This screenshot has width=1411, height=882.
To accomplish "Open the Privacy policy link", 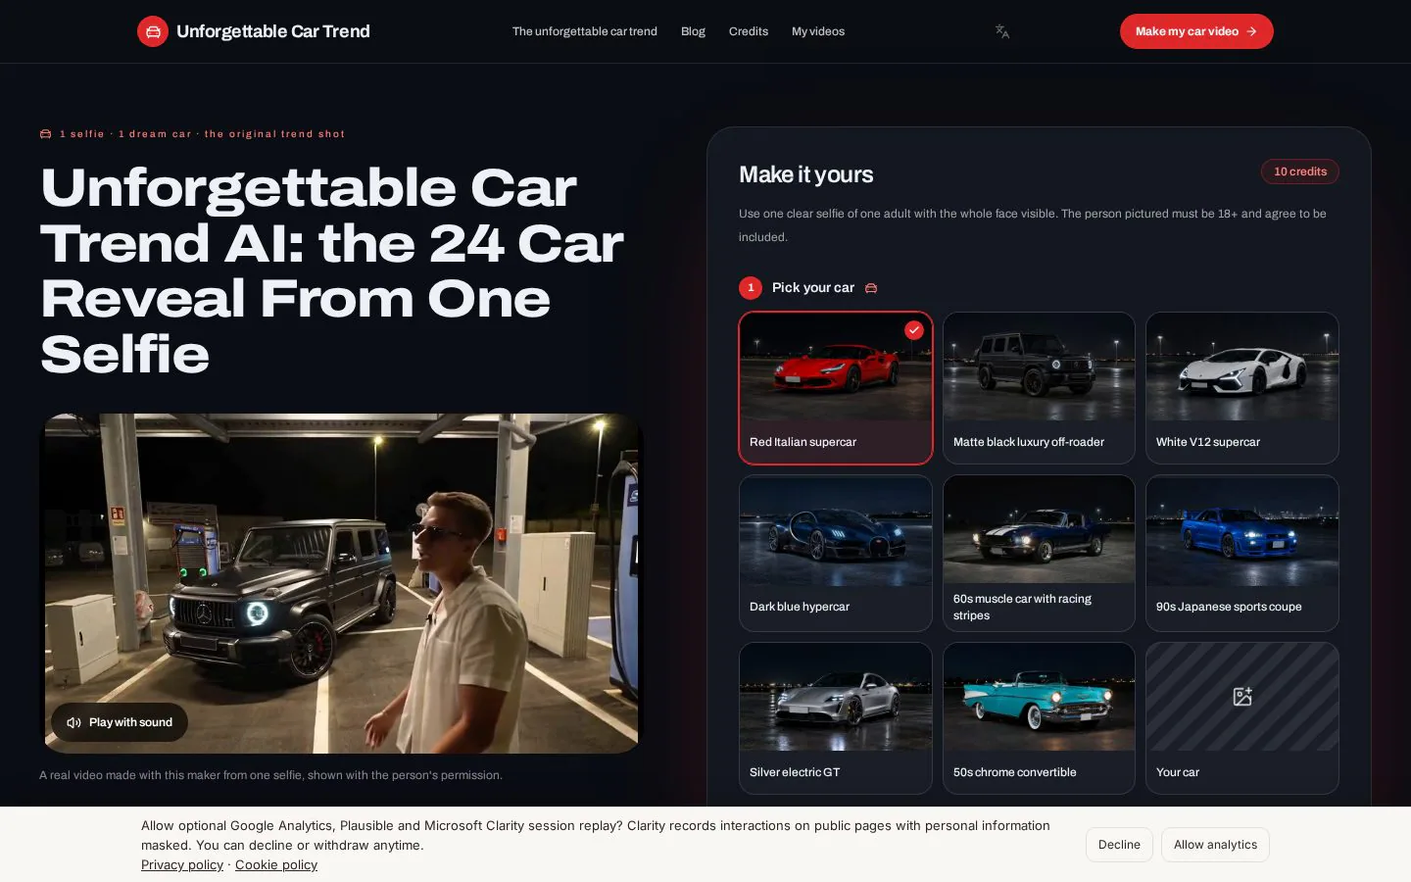I will click(x=182, y=864).
